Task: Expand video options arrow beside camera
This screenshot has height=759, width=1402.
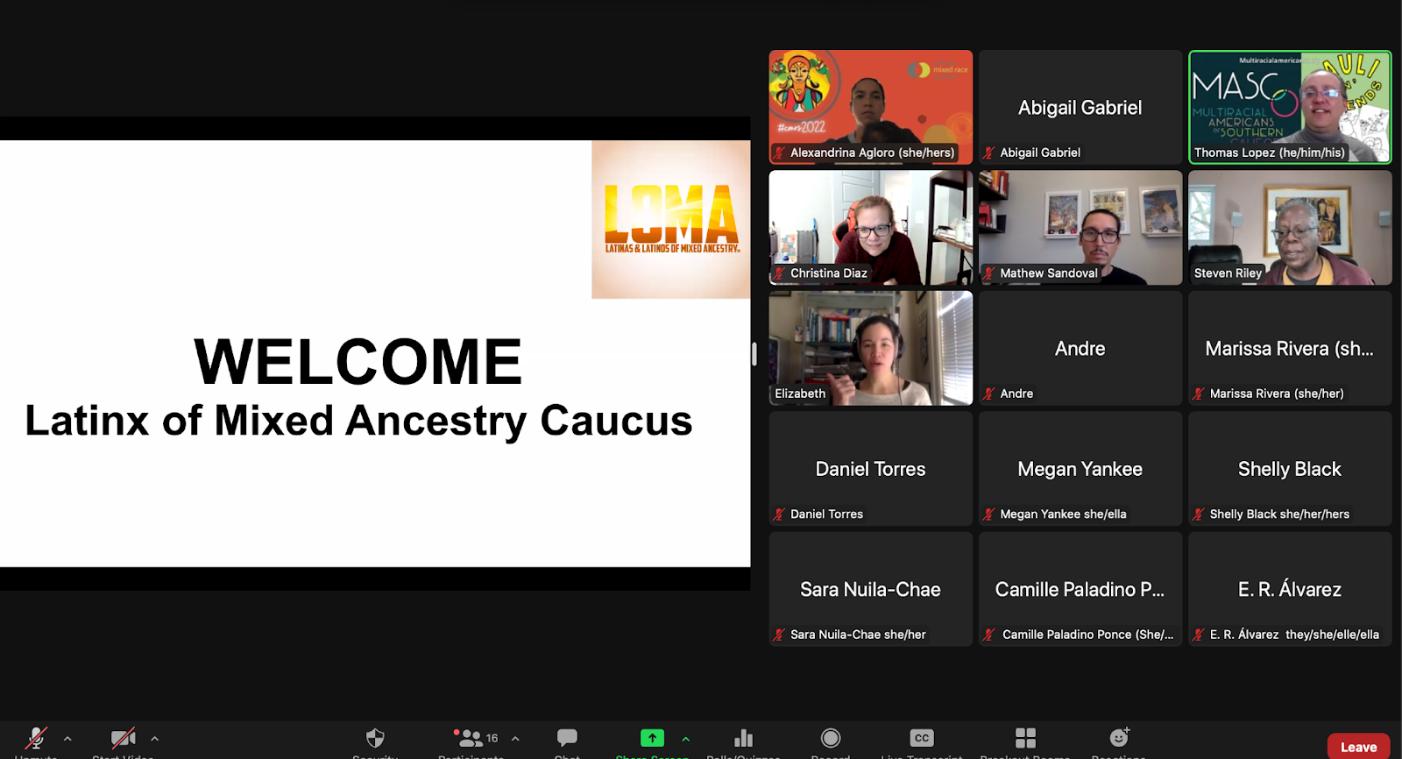Action: point(155,739)
